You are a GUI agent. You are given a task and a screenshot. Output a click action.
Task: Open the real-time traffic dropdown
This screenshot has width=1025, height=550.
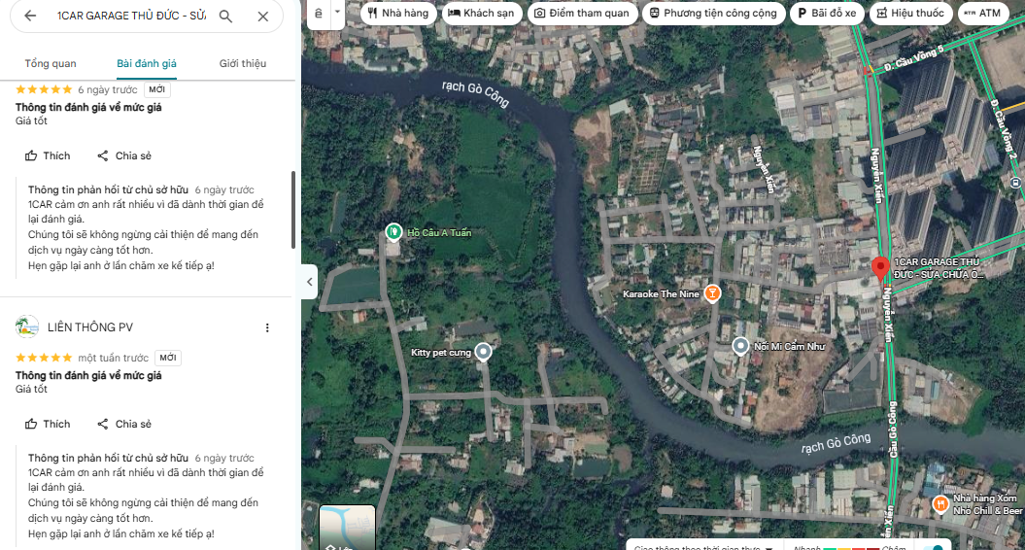click(x=702, y=547)
